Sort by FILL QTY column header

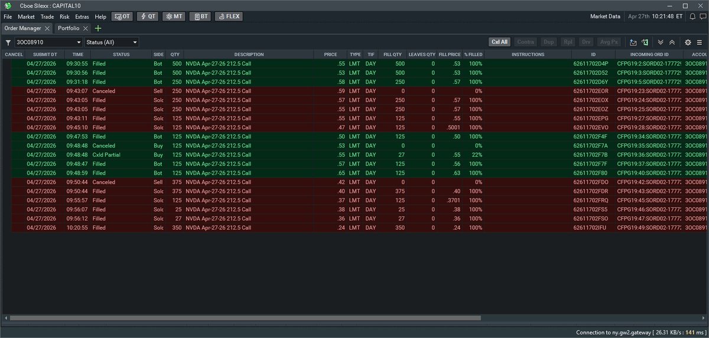(x=392, y=54)
